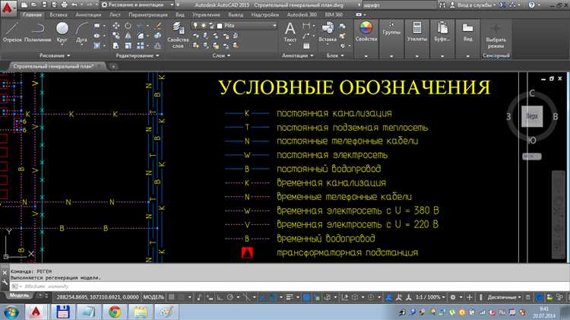
Task: Open the Autodesk 360 ribbon tab
Action: coord(302,15)
